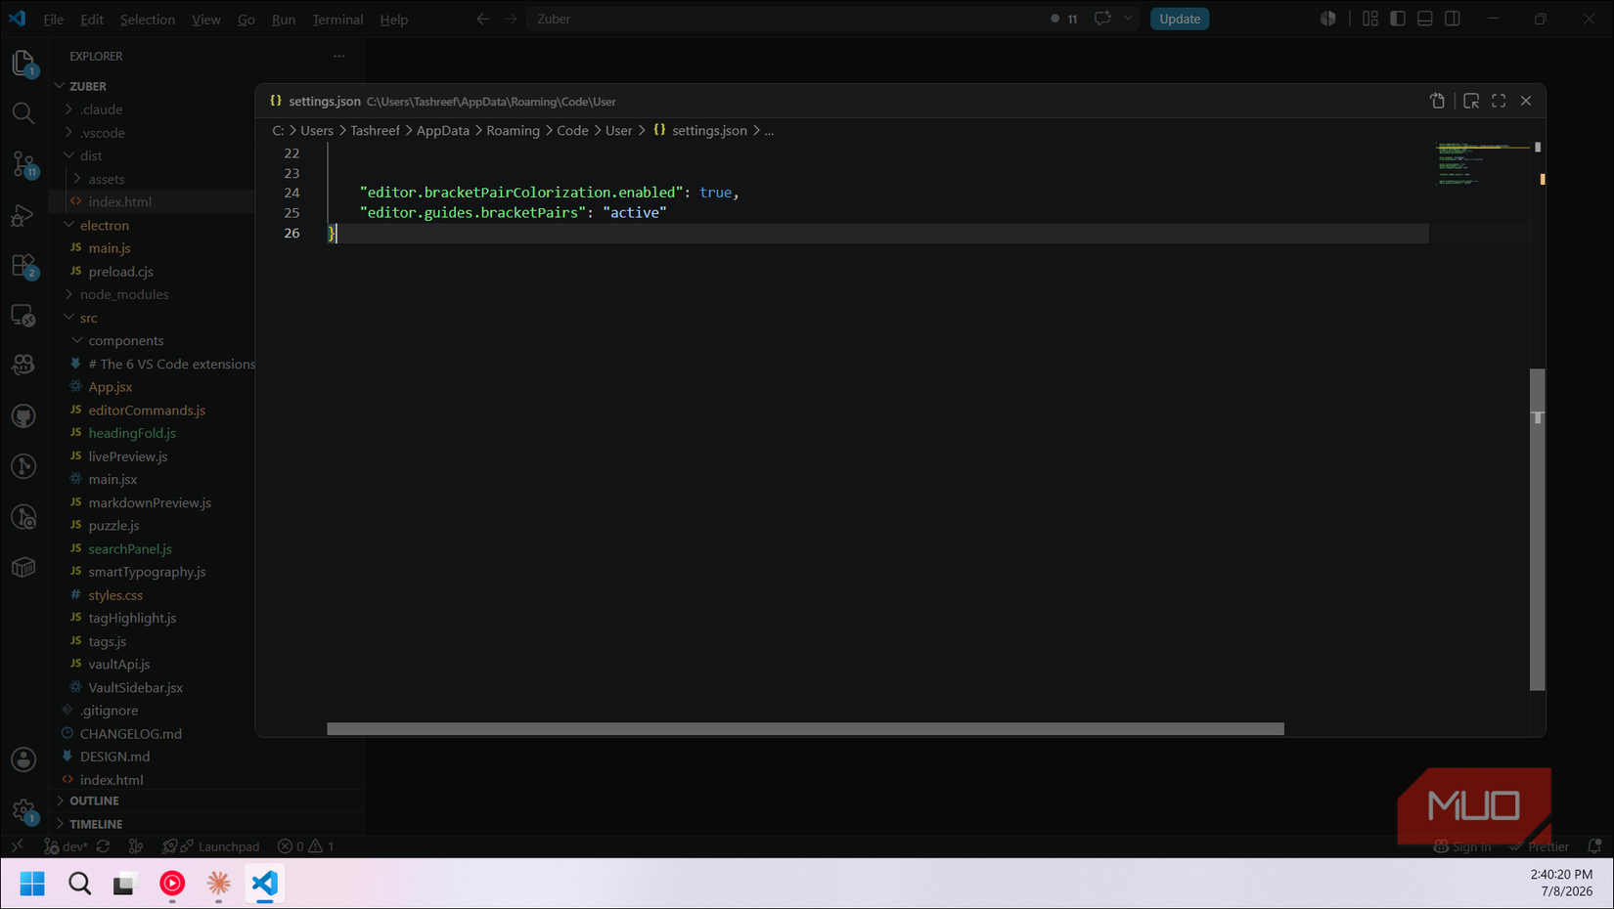The width and height of the screenshot is (1614, 909).
Task: Click the Synchronize Changes icon in status bar
Action: coord(104,846)
